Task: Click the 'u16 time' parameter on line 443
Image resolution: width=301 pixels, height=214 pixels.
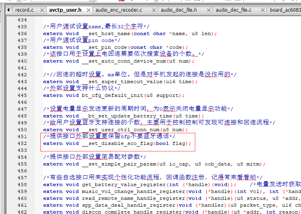Action: coord(178,82)
